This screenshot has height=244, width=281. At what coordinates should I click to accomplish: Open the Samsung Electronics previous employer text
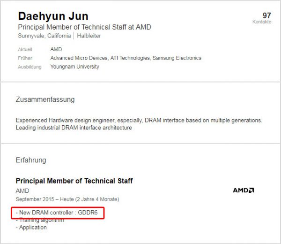(177, 58)
